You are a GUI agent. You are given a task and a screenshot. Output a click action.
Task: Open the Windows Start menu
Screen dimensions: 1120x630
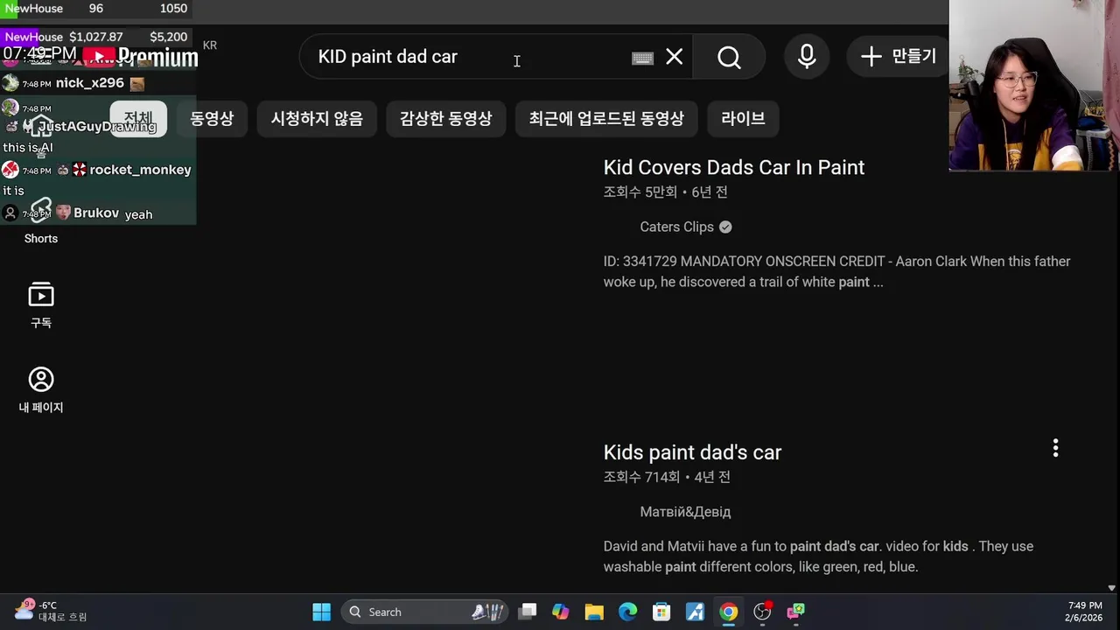pyautogui.click(x=321, y=612)
